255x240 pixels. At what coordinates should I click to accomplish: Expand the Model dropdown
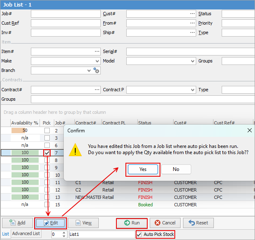coord(192,61)
